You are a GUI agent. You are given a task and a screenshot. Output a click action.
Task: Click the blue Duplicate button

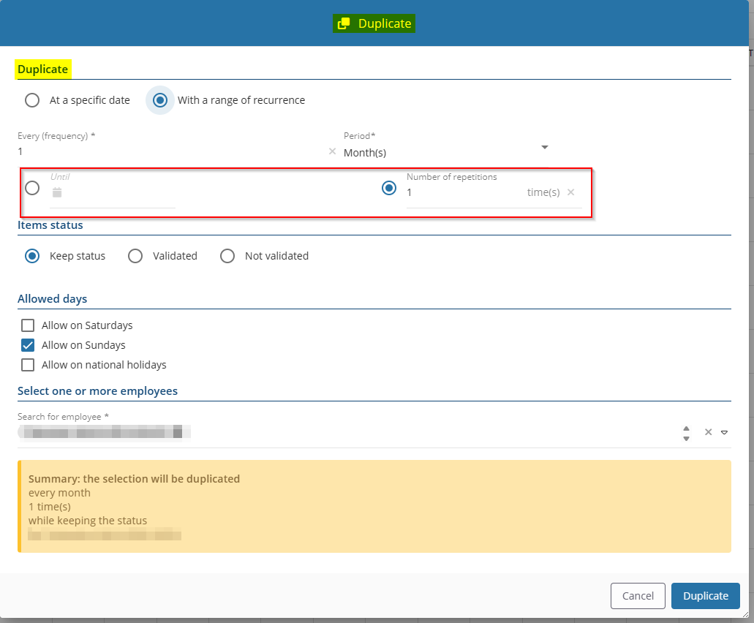click(705, 596)
